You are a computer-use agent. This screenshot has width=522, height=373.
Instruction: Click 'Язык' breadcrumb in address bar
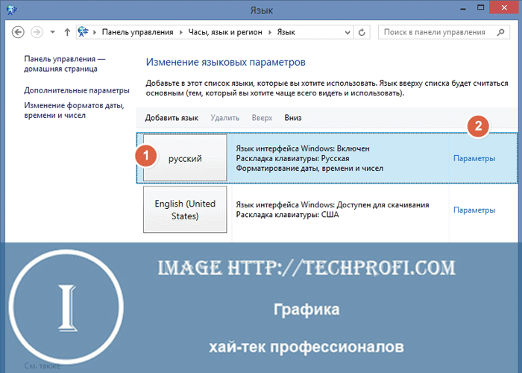(286, 32)
